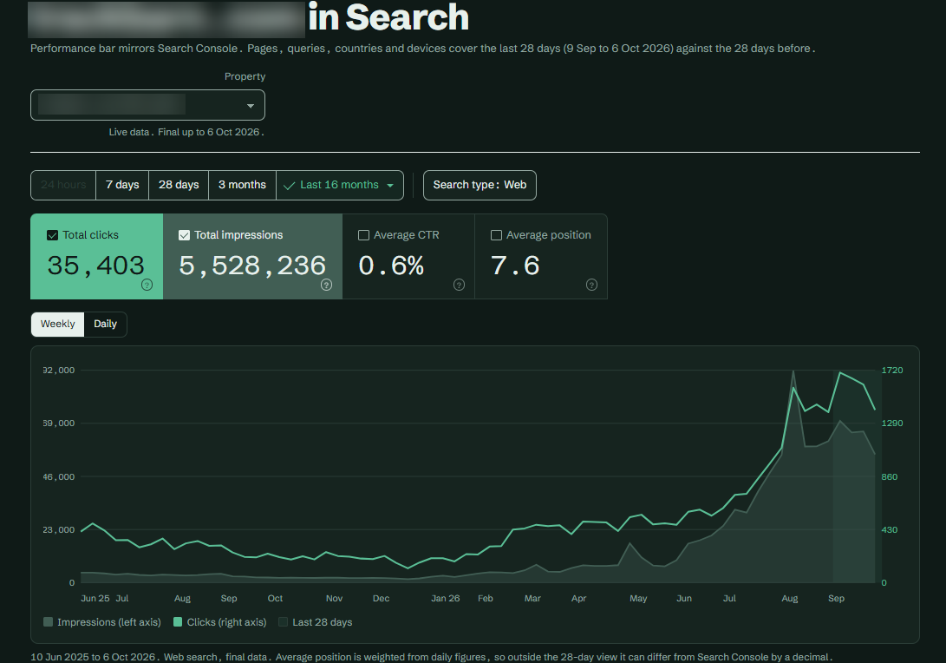The image size is (946, 663).
Task: Select the Average CTR metric card
Action: pos(408,256)
